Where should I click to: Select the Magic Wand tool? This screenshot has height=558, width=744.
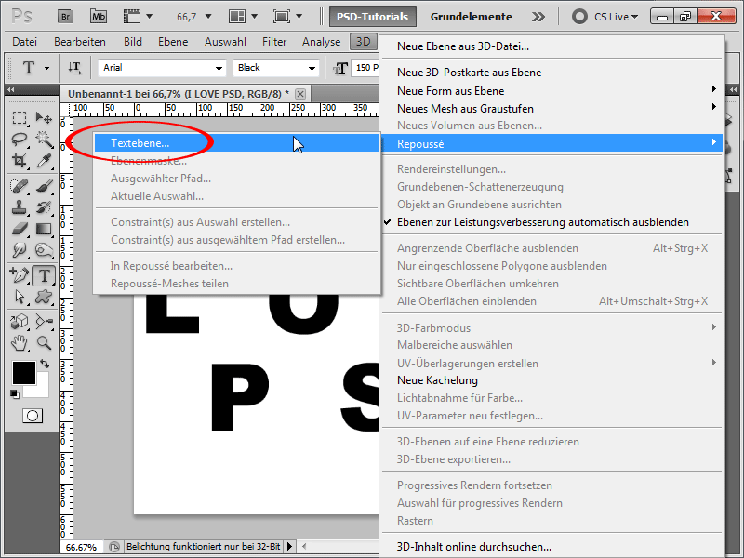point(44,139)
